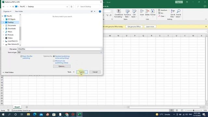Screen dimensions: 208x117
Task: Select Minimum size publishing online option
Action: (54, 61)
